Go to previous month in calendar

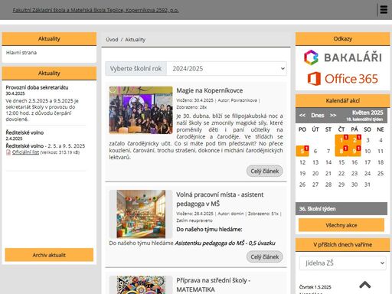tap(302, 116)
